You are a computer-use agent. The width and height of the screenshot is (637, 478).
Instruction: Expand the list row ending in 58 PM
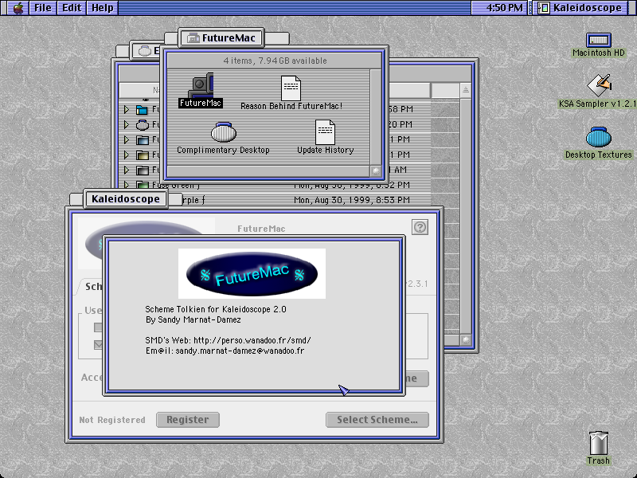pos(127,109)
